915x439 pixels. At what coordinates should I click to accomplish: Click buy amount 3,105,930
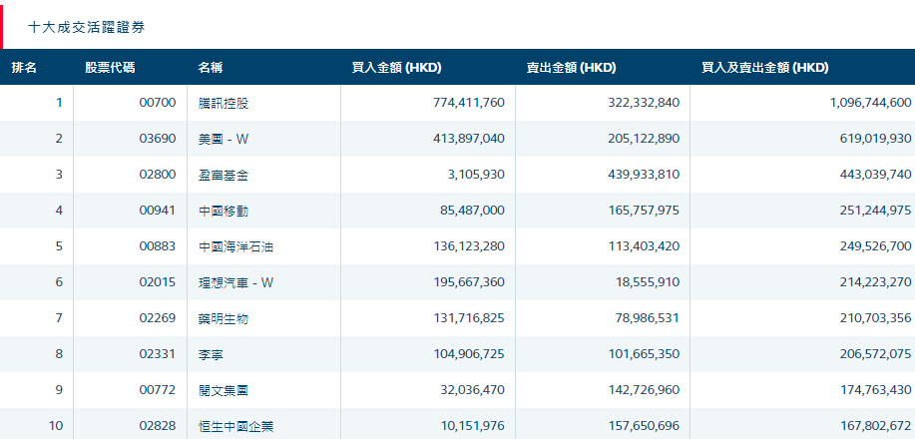[x=477, y=175]
